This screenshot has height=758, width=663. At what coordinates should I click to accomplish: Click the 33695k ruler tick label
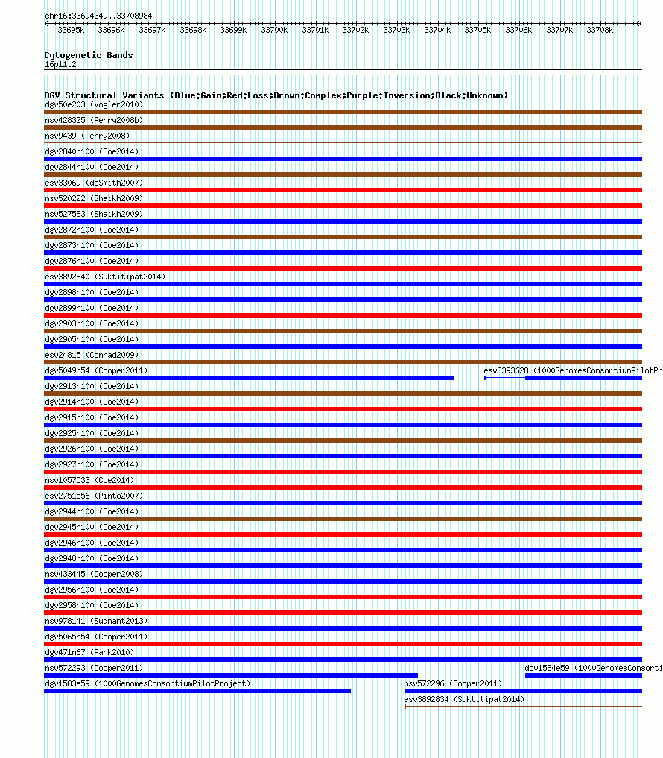point(71,30)
